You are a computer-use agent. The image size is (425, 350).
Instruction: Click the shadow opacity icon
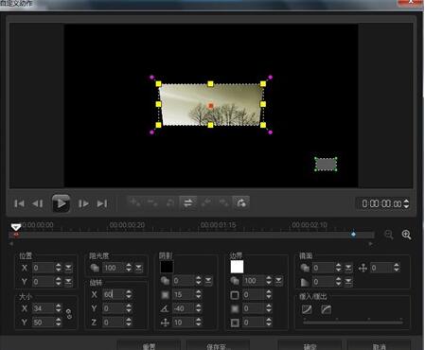(165, 281)
